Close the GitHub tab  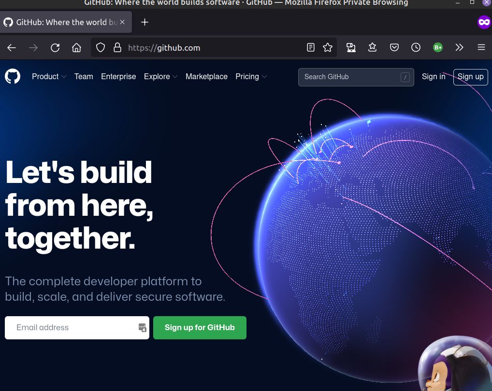[x=122, y=22]
